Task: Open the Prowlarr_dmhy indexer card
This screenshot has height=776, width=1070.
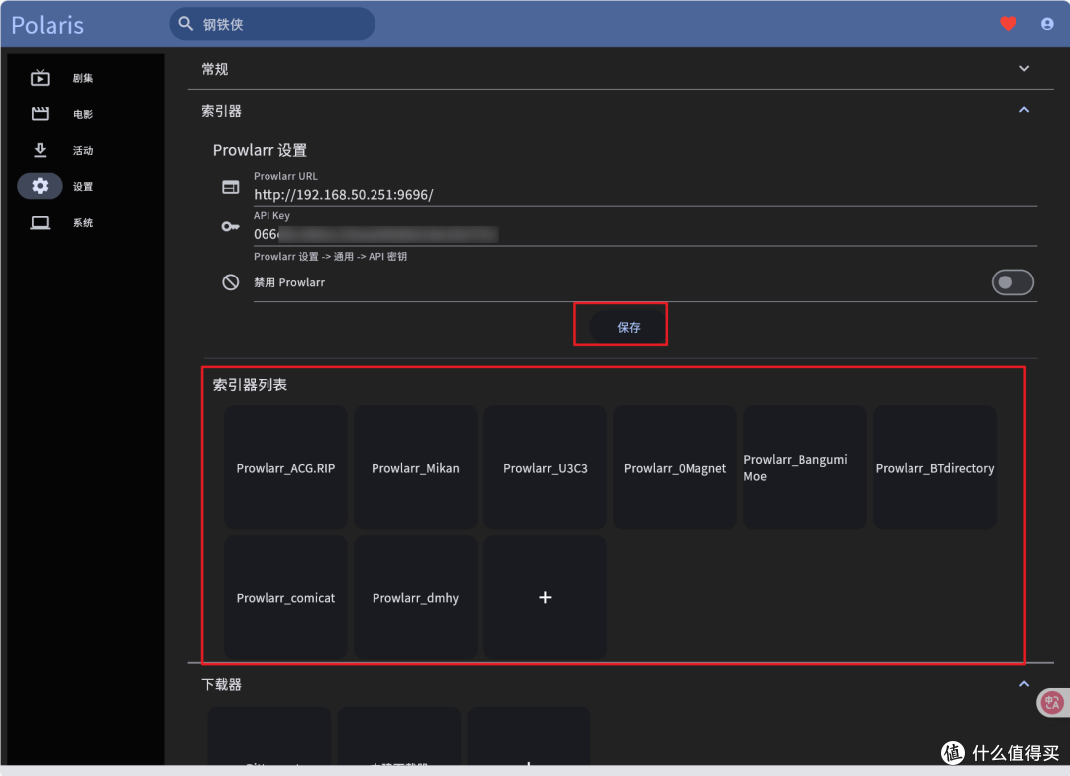Action: 415,598
